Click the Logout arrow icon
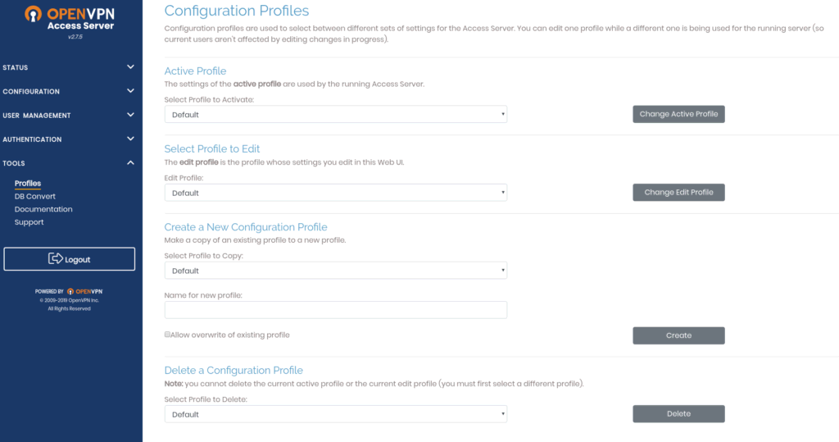 tap(56, 259)
